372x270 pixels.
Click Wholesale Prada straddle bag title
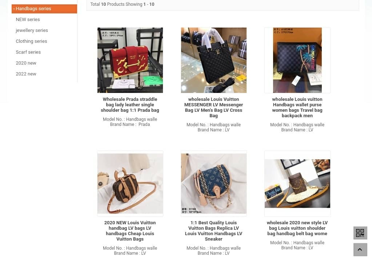[130, 105]
